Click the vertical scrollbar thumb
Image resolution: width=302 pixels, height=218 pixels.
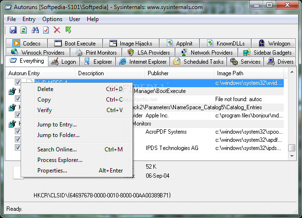click(x=292, y=148)
